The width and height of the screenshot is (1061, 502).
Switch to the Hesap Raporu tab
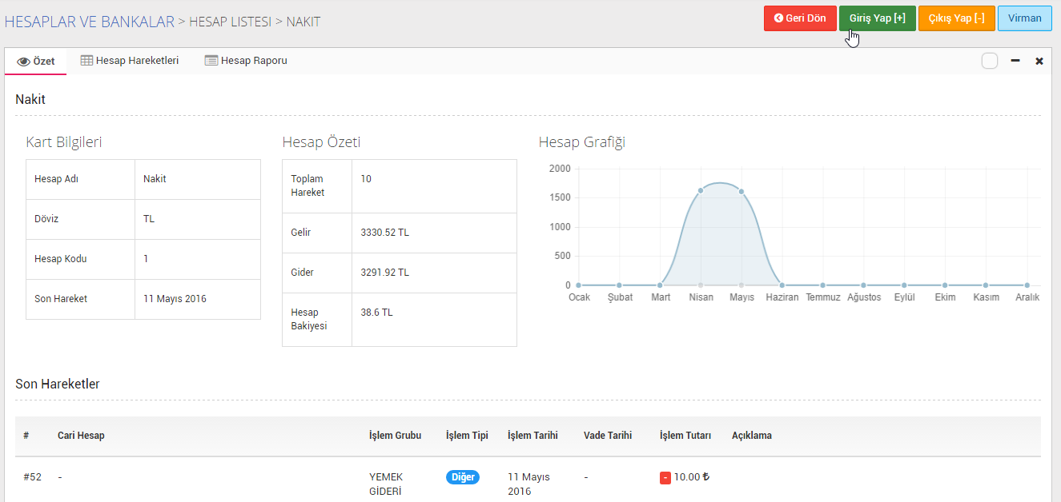point(246,61)
